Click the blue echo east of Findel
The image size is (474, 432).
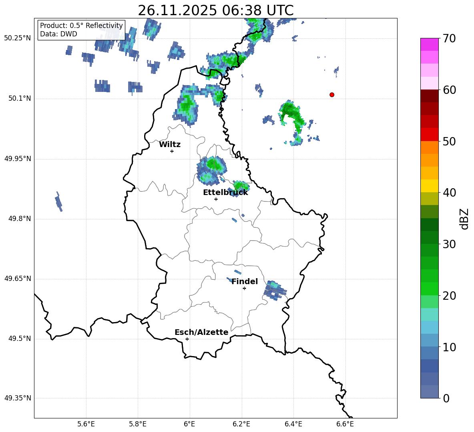click(x=275, y=291)
